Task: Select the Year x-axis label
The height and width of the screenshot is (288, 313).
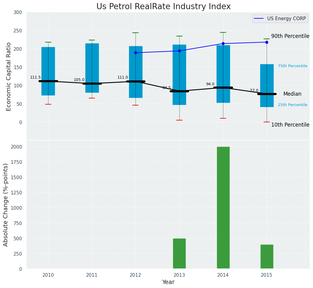Action: pos(168,282)
